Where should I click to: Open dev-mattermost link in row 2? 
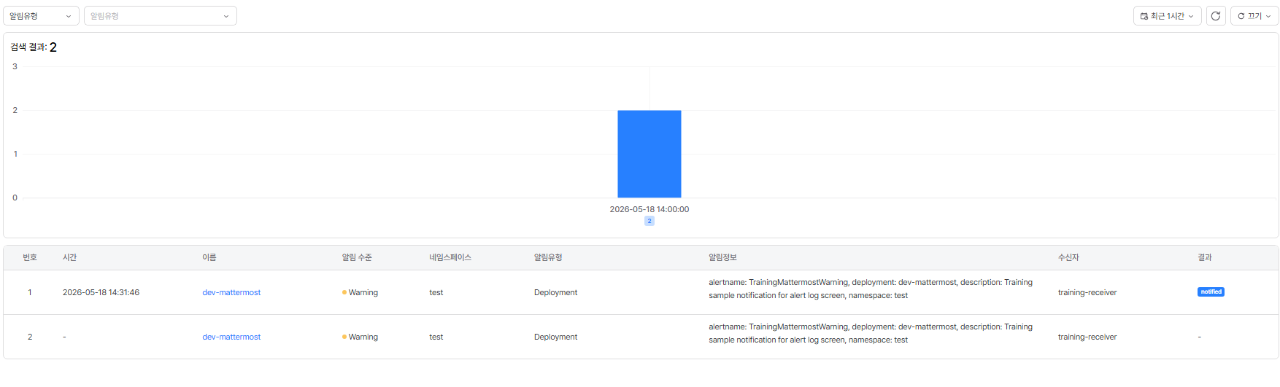[x=231, y=337]
